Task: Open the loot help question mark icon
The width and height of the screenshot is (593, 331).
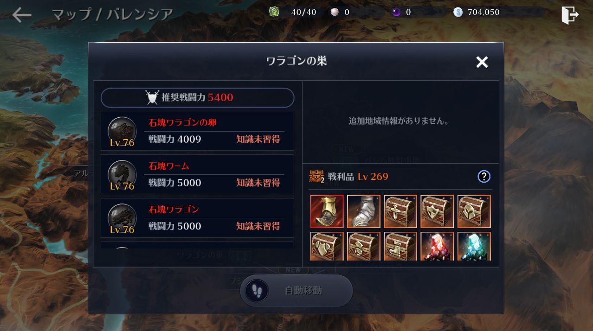Action: pyautogui.click(x=484, y=176)
